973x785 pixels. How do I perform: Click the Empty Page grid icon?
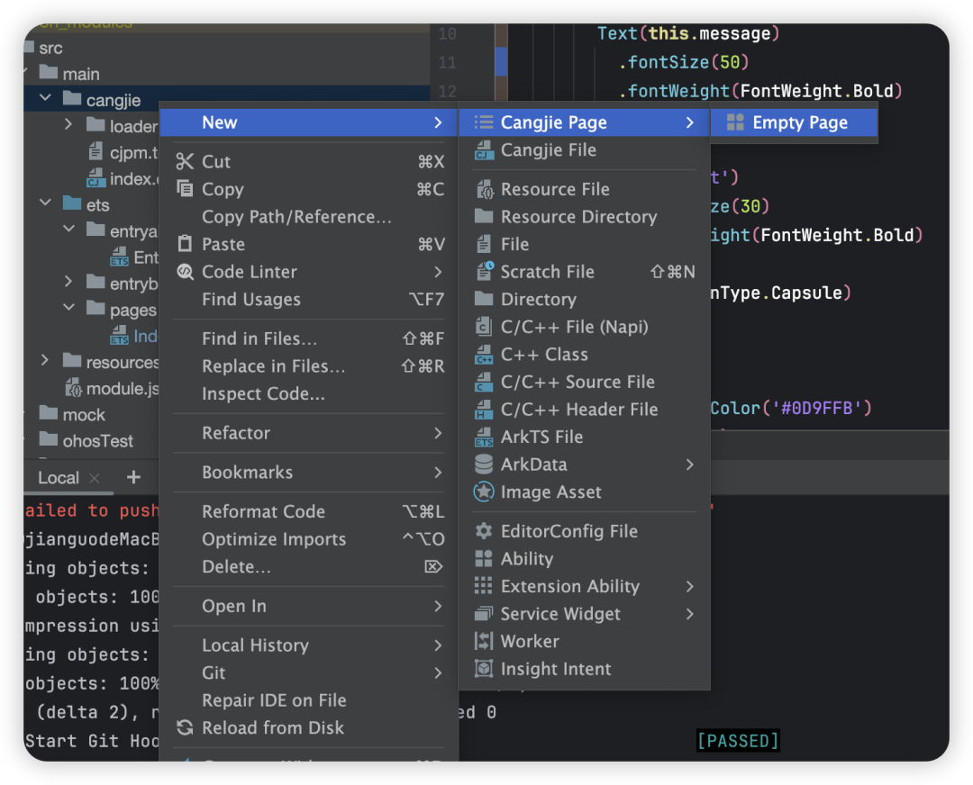pos(735,123)
